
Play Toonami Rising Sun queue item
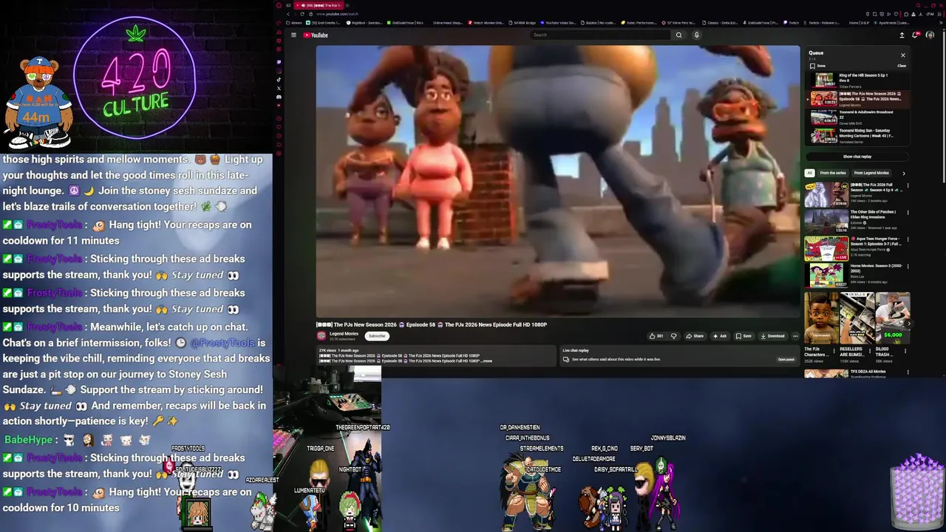click(x=857, y=135)
